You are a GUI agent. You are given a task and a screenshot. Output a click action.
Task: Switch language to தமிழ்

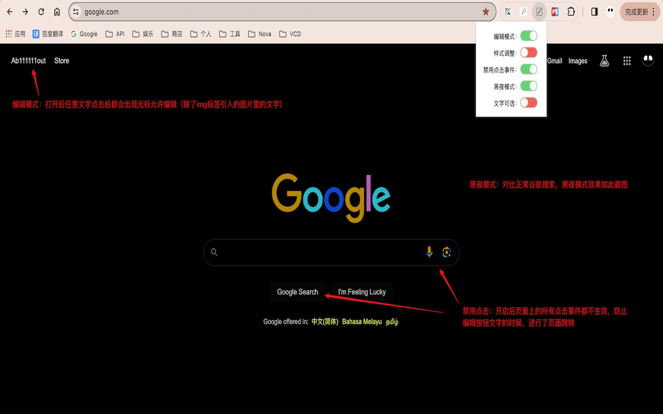[x=392, y=321]
